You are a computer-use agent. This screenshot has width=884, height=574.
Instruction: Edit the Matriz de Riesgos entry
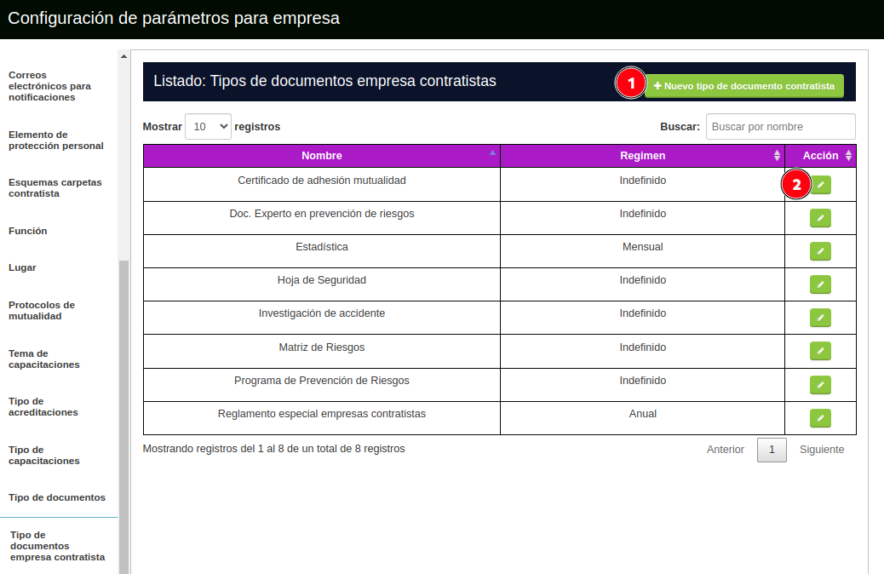coord(820,351)
